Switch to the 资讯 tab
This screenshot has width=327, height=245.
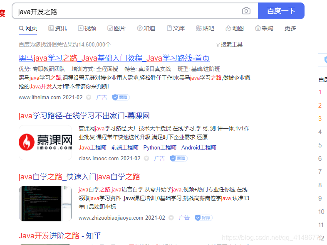point(57,28)
